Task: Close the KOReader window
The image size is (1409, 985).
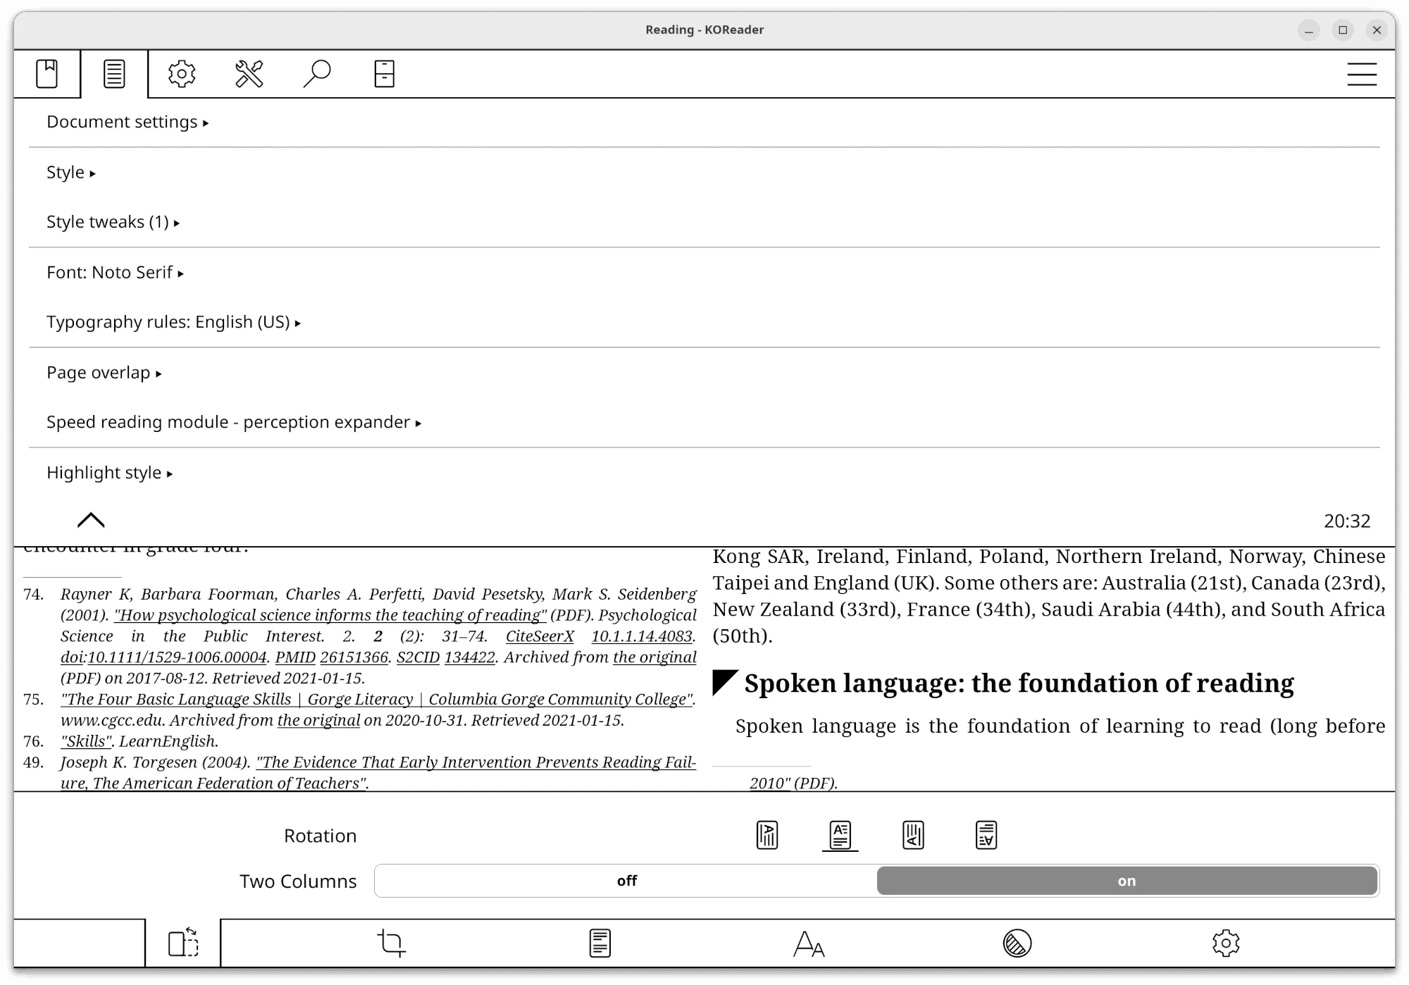Action: [1377, 30]
